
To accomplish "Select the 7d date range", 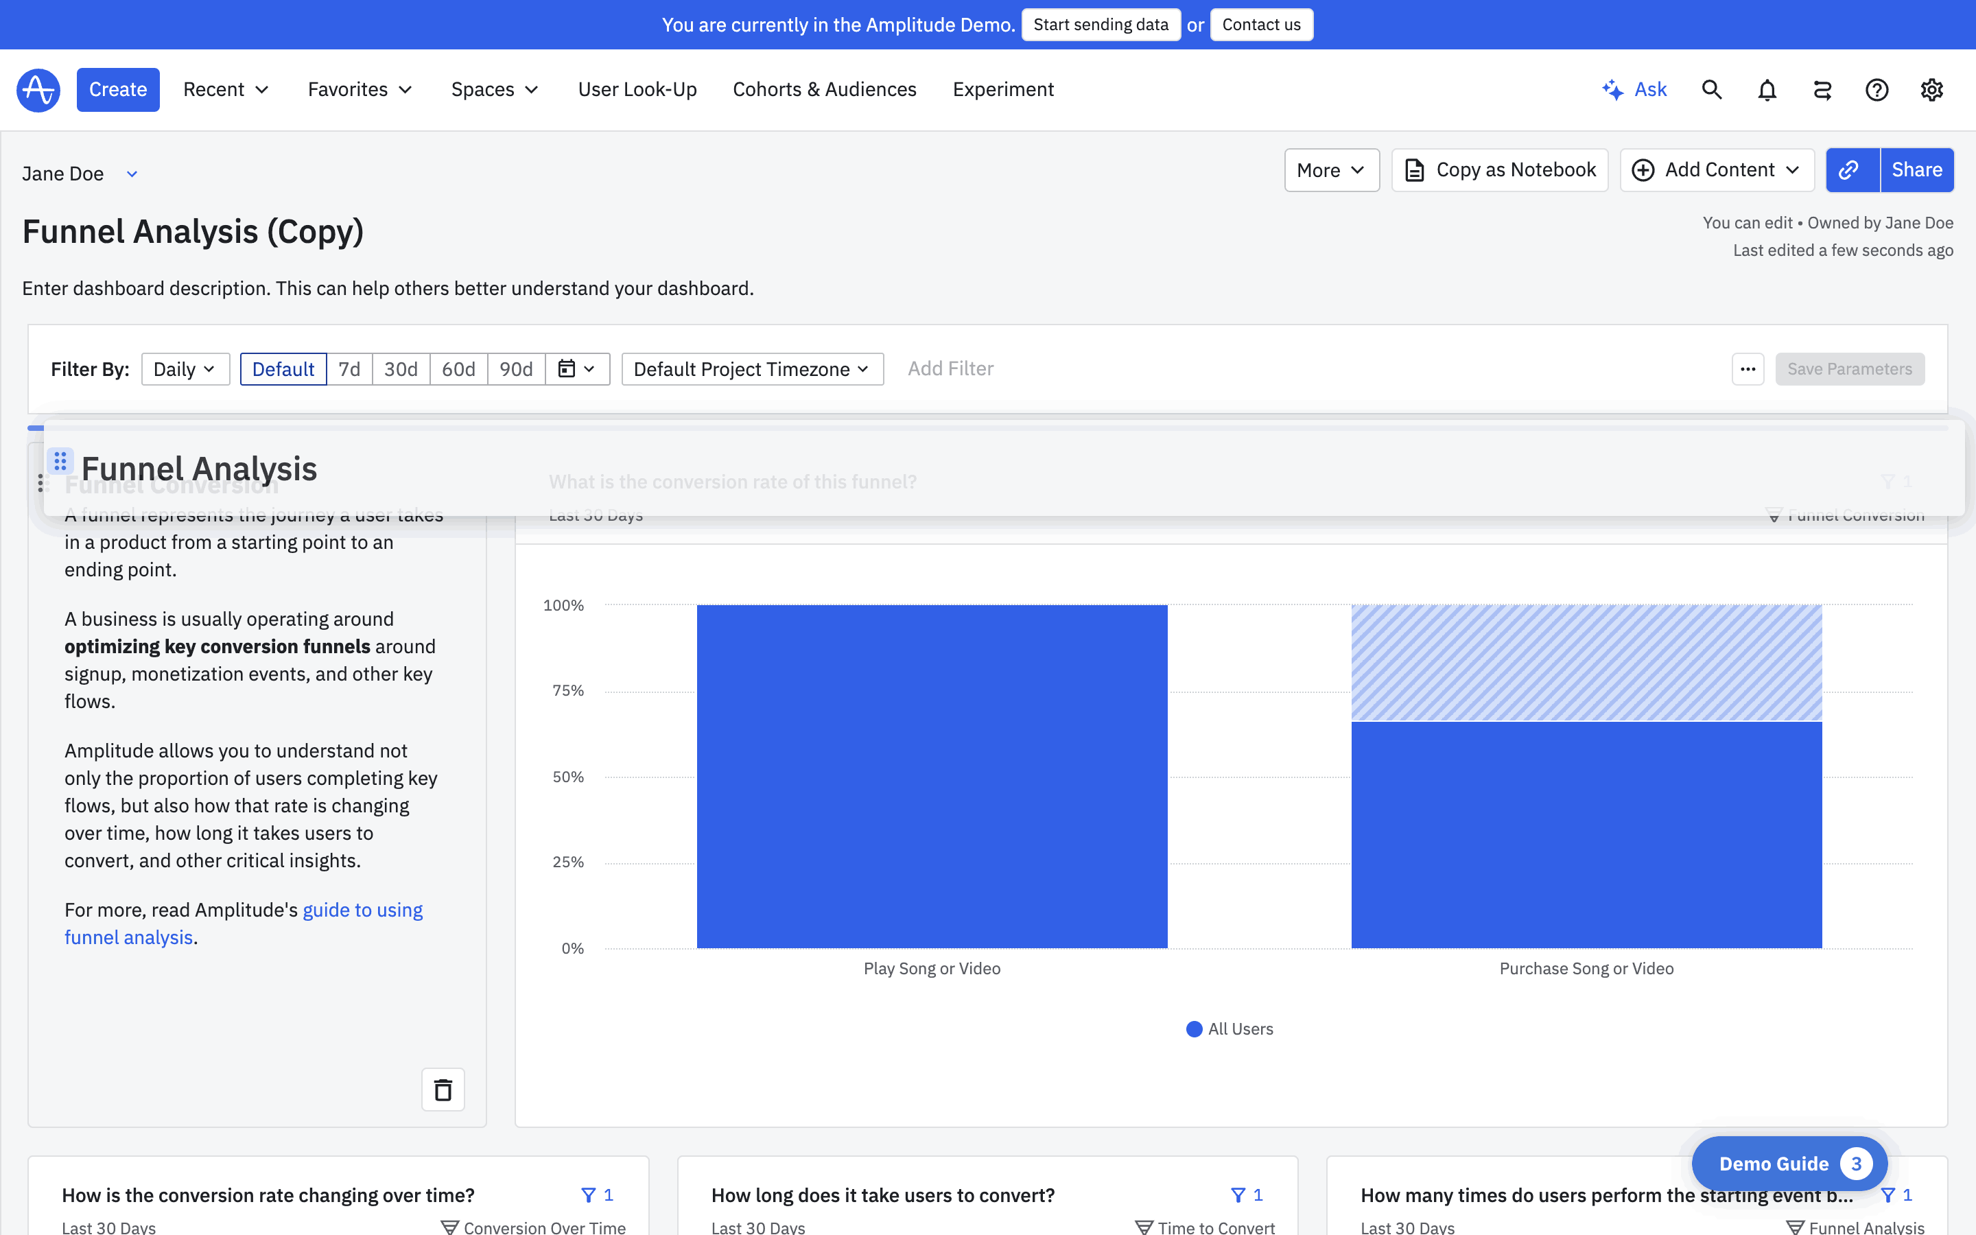I will (x=349, y=369).
